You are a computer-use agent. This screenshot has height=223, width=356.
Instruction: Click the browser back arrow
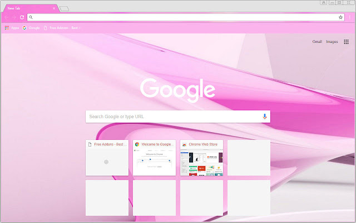[6, 17]
